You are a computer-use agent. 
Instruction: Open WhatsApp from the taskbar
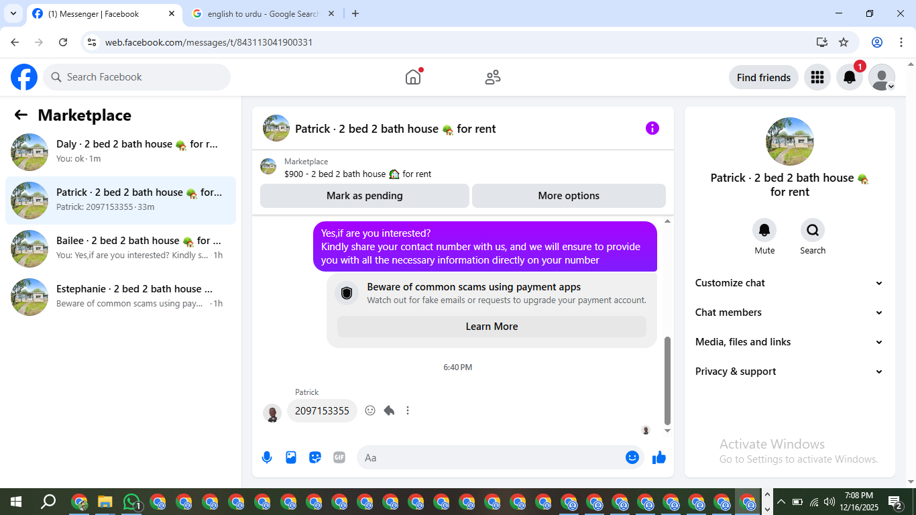tap(132, 502)
